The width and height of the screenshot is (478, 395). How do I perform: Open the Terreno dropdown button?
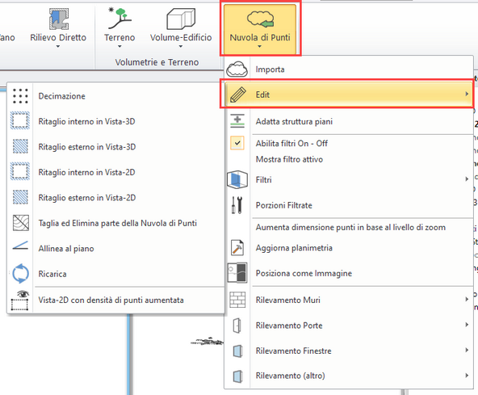coord(119,29)
